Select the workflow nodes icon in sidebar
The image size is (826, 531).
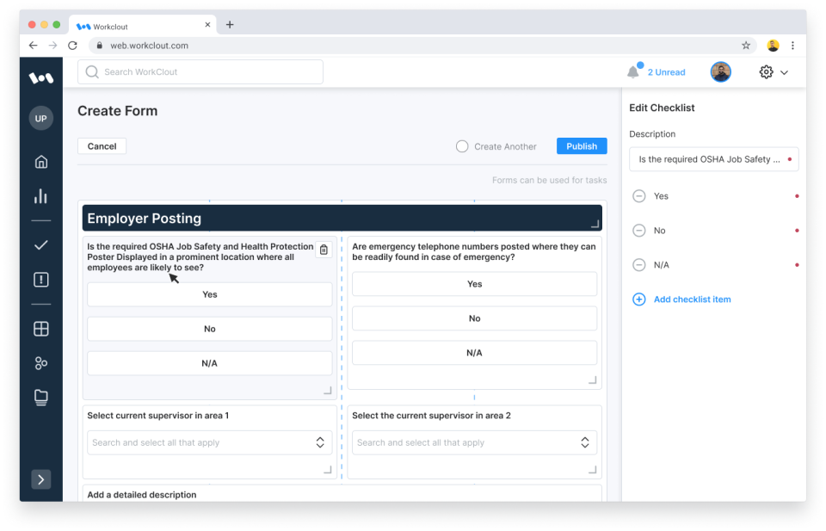(40, 362)
